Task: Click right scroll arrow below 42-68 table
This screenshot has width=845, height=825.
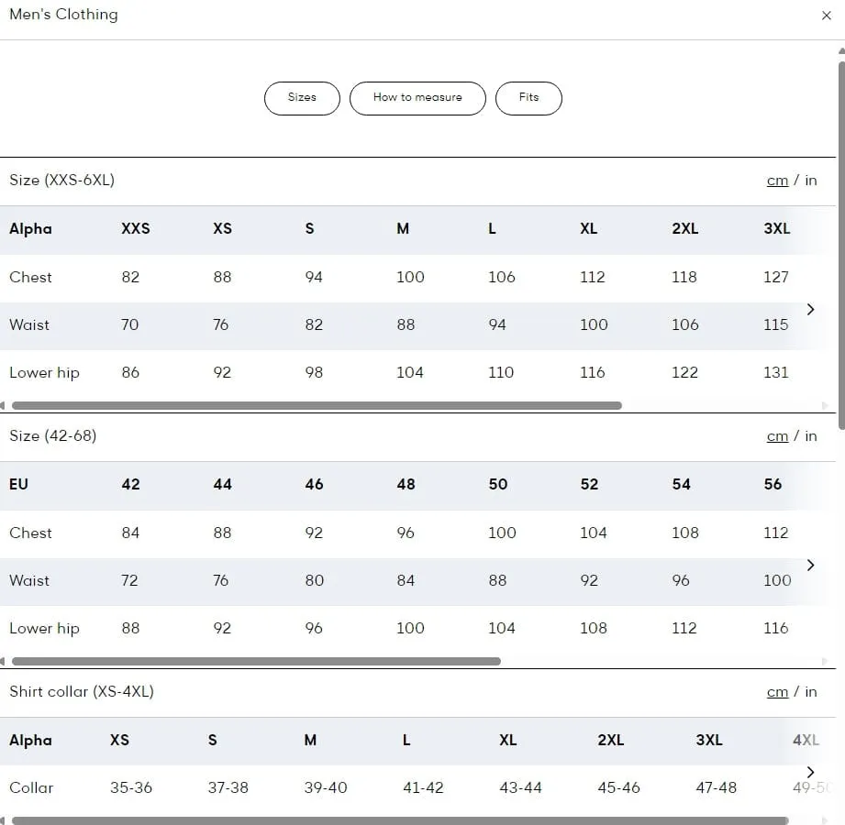Action: [825, 661]
